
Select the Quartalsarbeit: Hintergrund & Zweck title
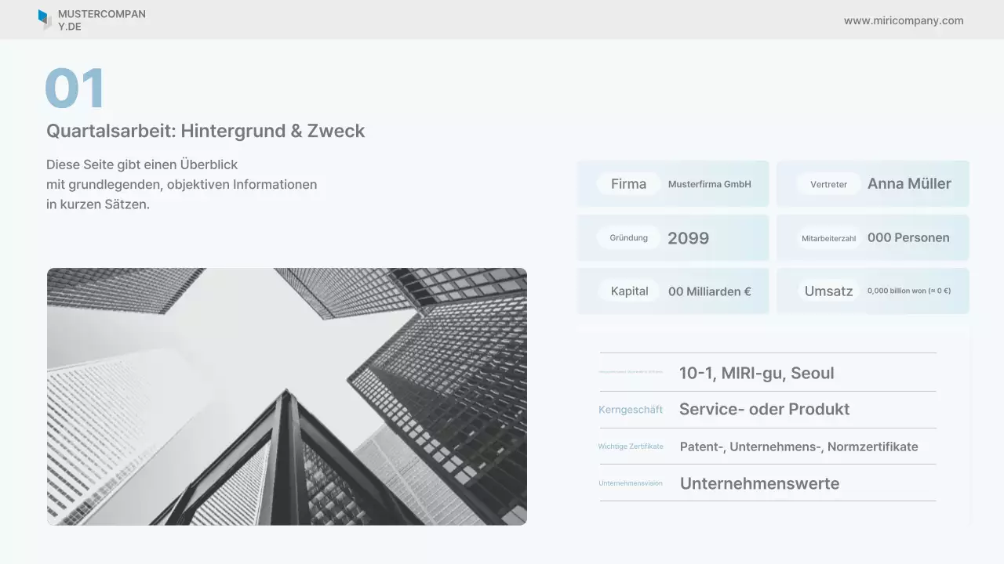pos(206,131)
